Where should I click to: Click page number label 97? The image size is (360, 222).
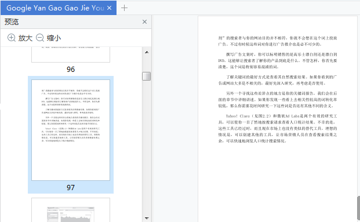click(71, 188)
